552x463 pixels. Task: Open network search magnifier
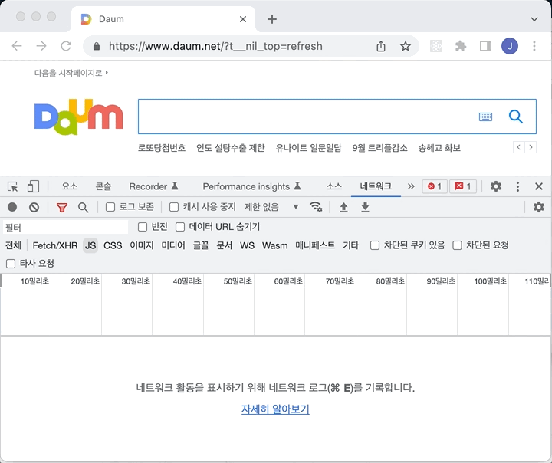[x=83, y=208]
